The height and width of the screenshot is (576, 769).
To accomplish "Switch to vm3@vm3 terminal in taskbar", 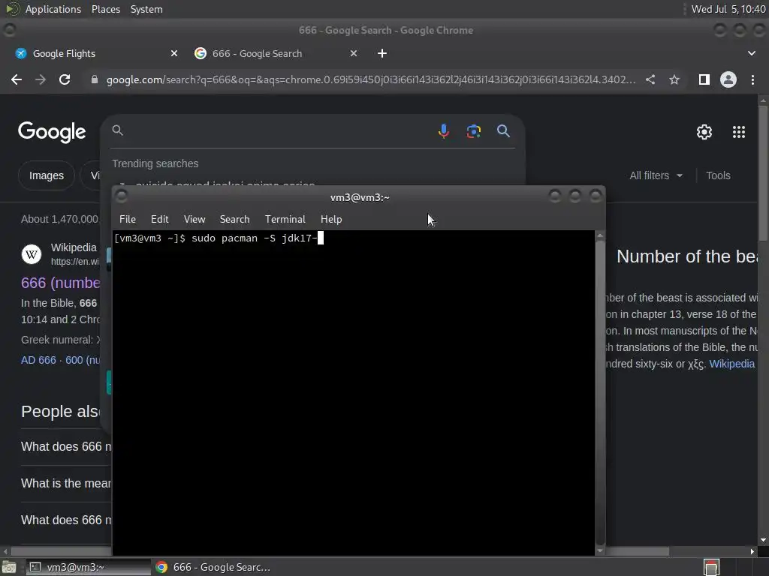I will click(x=89, y=567).
